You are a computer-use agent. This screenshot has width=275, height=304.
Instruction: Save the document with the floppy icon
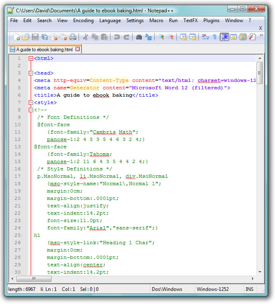(35, 37)
